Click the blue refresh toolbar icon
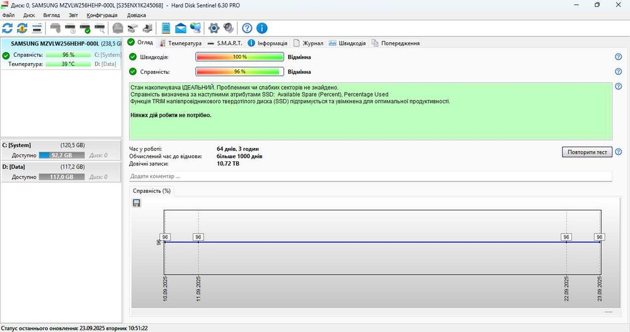 click(x=7, y=28)
